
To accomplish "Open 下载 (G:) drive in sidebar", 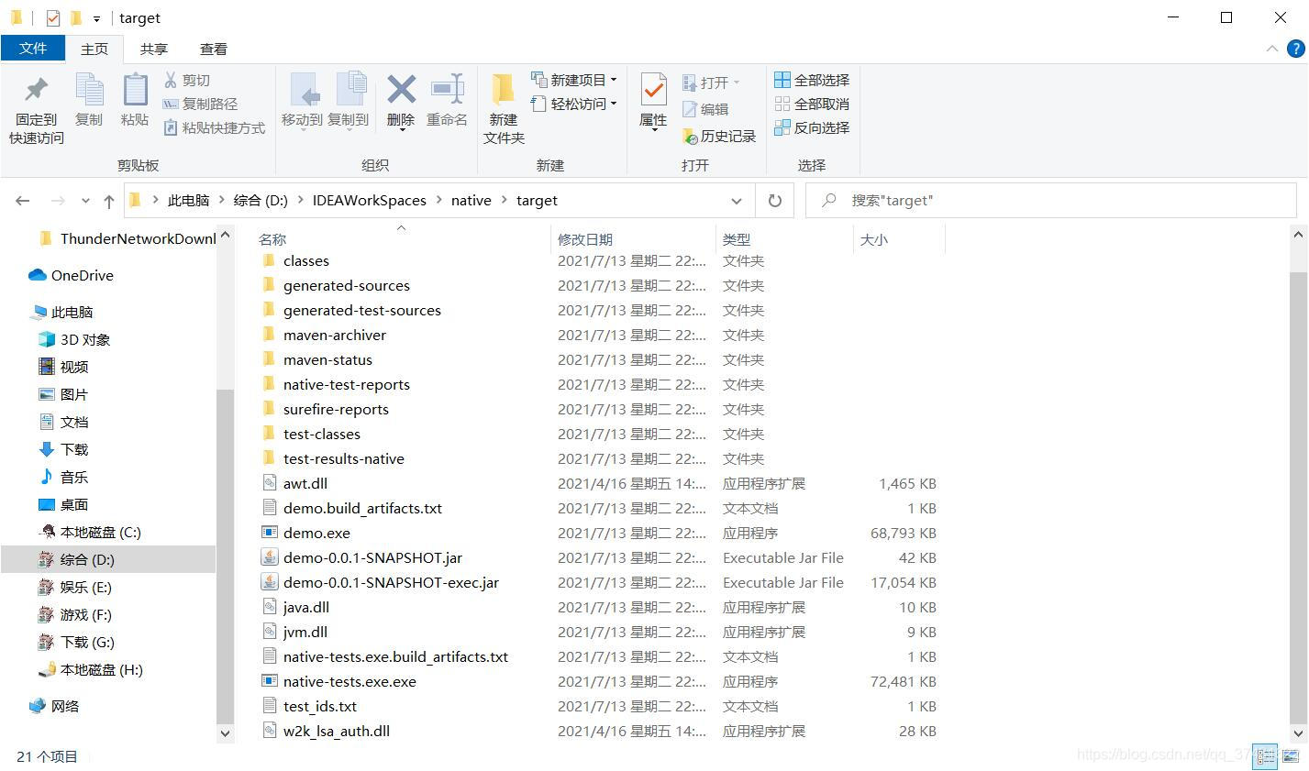I will pos(76,642).
